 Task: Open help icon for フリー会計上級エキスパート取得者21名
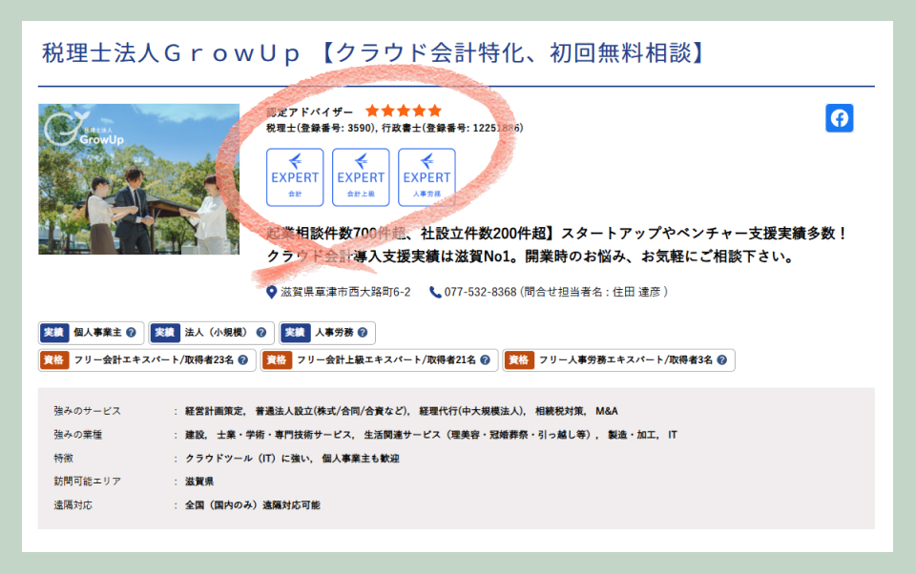click(x=485, y=360)
